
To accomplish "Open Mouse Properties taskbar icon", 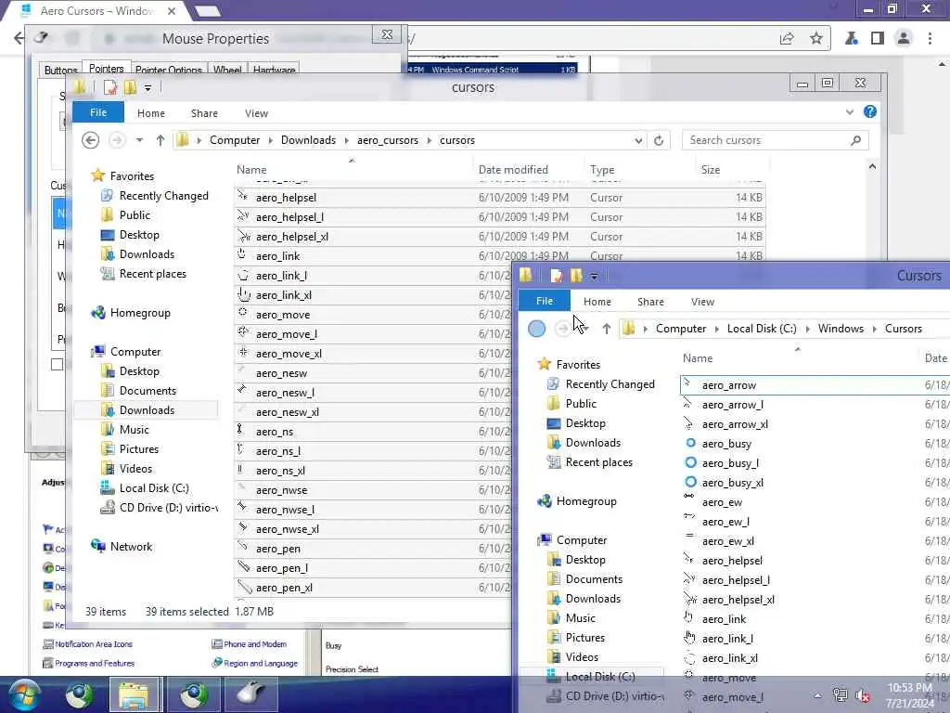I will (x=250, y=694).
